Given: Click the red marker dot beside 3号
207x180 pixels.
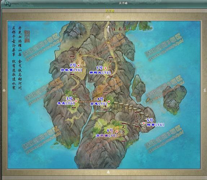Looking at the screenshot, I should [x=76, y=101].
